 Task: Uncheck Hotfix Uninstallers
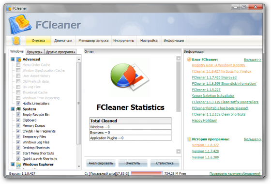[x=18, y=104]
